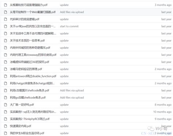Image resolution: width=173 pixels, height=136 pixels.
Task: Click file icon beside 关于实战中工具不走代理 row
Action: point(5,34)
